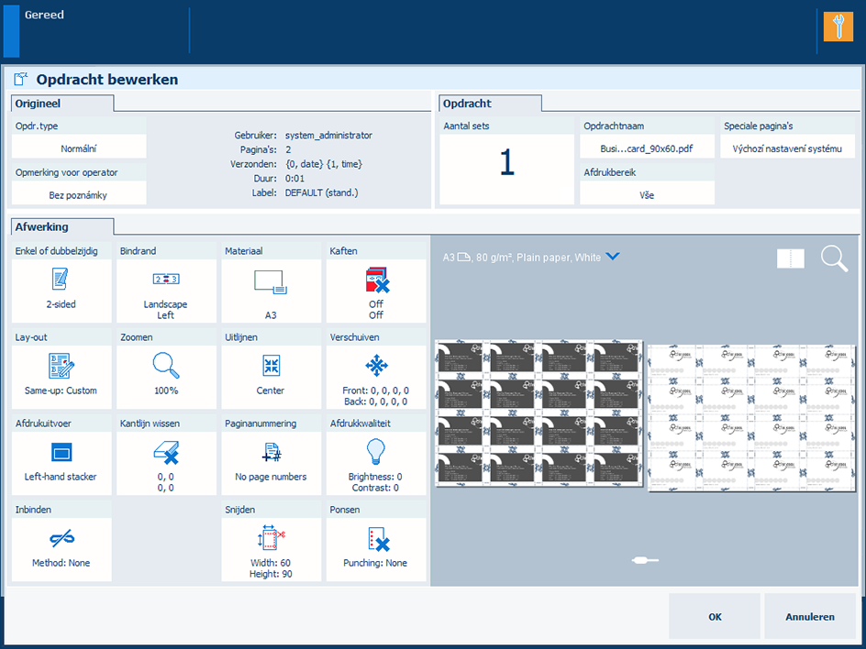This screenshot has width=866, height=649.
Task: Select the Bindrand landscape left icon
Action: 165,280
